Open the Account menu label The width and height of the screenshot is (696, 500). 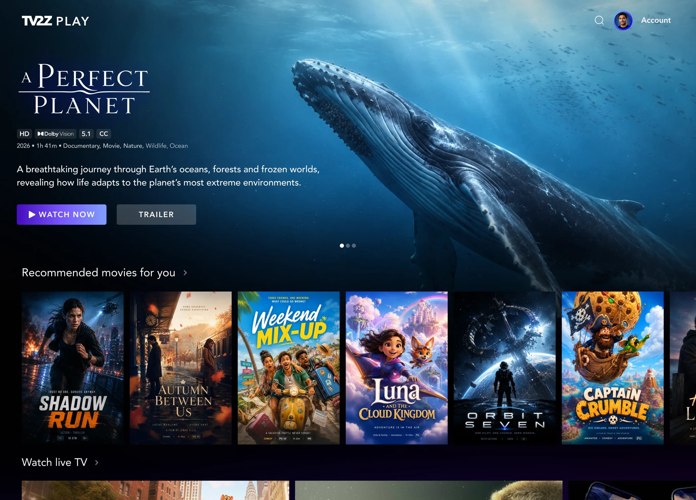[655, 20]
